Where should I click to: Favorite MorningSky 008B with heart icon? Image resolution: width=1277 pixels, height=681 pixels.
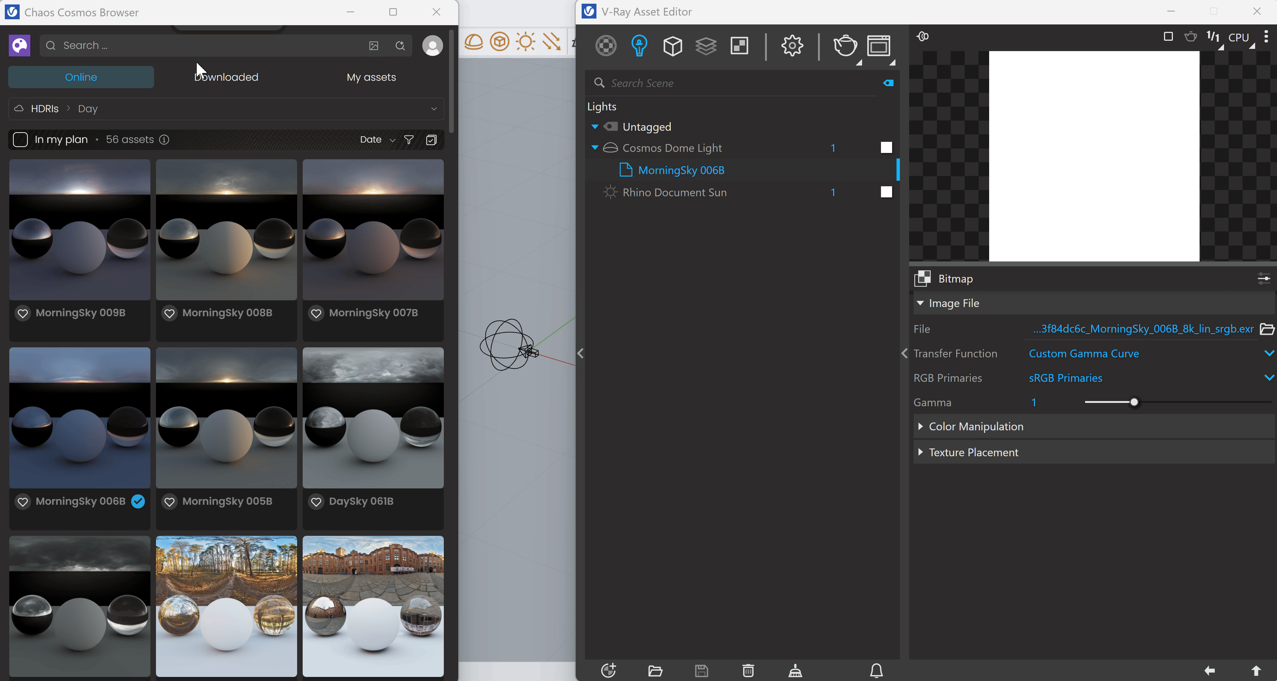(x=169, y=313)
